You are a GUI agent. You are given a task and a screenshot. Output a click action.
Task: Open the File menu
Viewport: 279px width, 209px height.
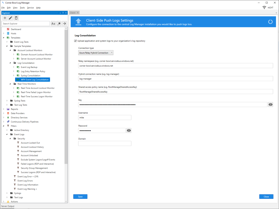tap(3, 8)
